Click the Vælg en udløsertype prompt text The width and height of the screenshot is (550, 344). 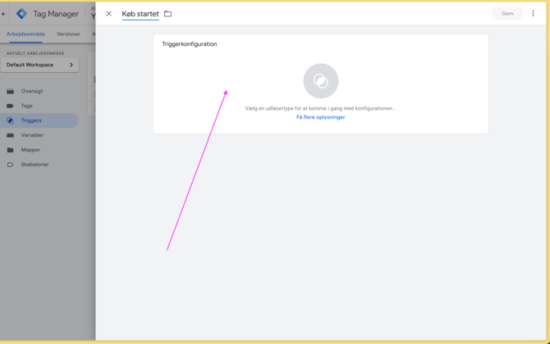(x=320, y=108)
